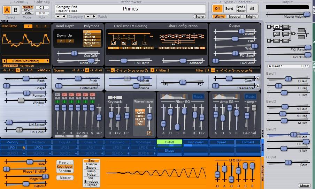Toggle oscillator Retrigger option
This screenshot has height=189, width=315.
(26, 66)
